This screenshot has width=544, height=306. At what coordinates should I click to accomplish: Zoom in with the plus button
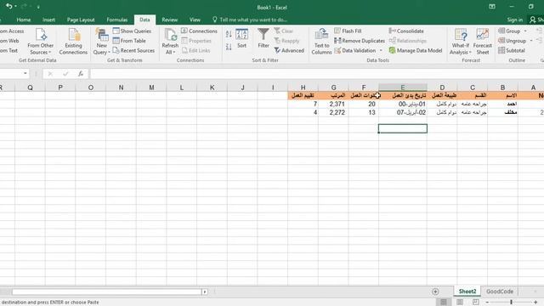(x=535, y=303)
